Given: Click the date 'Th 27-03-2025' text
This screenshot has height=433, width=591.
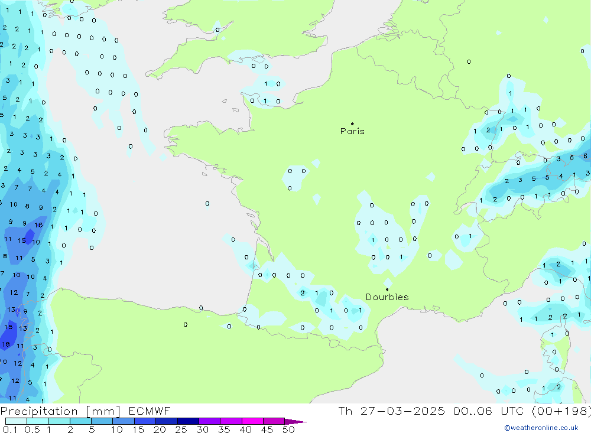Looking at the screenshot, I should (x=391, y=411).
